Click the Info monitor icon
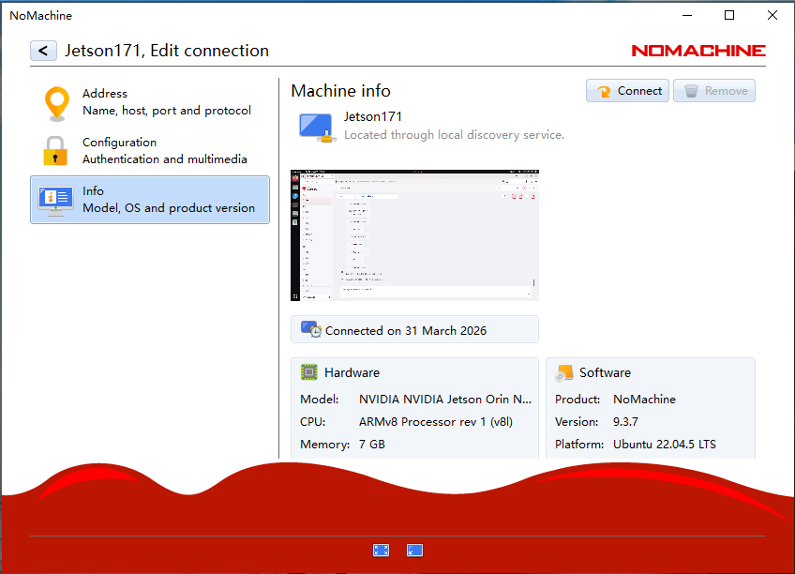 point(55,201)
